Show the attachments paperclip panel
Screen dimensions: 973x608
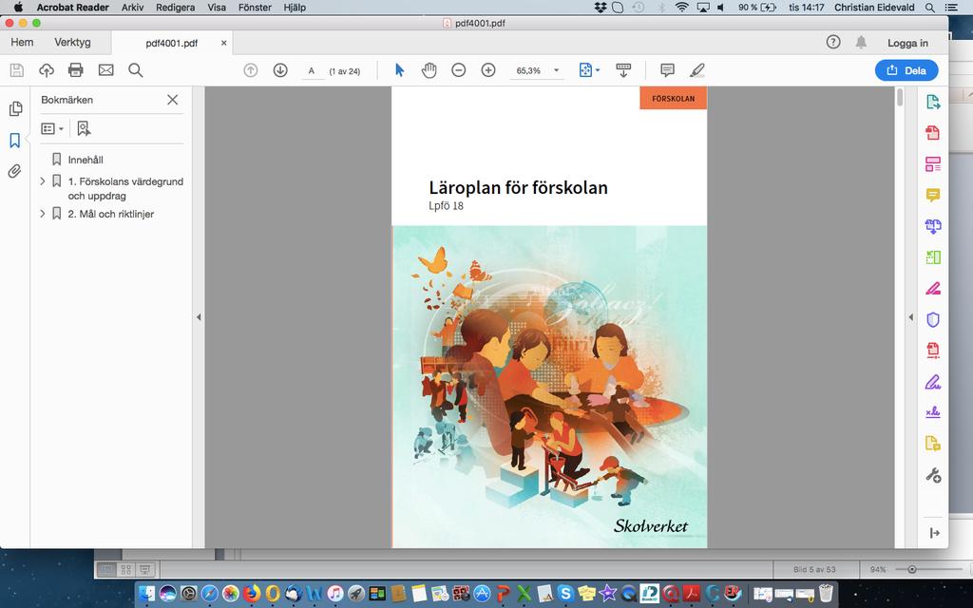coord(15,171)
